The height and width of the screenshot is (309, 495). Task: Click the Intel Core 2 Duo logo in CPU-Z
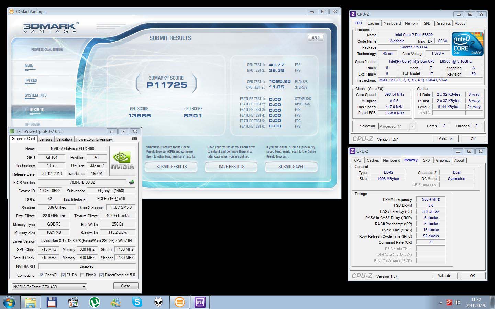coord(467,44)
